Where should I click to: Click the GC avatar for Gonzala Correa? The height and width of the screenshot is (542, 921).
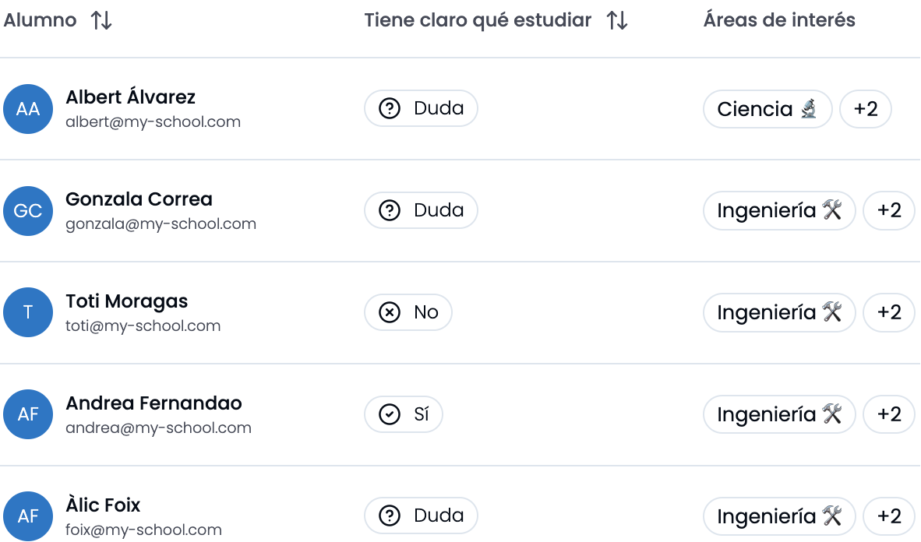(x=28, y=211)
